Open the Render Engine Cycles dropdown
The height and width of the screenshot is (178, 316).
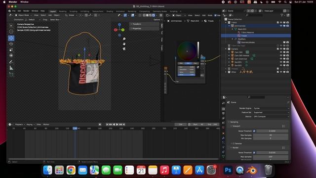click(x=271, y=108)
